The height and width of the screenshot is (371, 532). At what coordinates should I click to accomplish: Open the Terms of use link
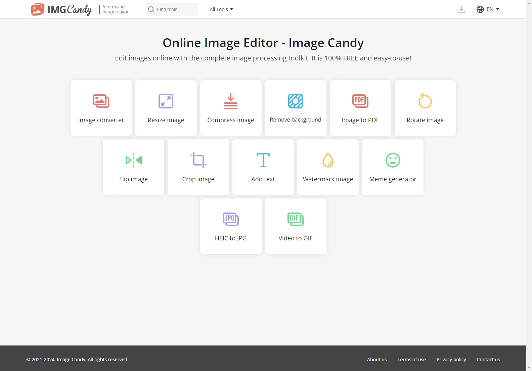tap(412, 360)
